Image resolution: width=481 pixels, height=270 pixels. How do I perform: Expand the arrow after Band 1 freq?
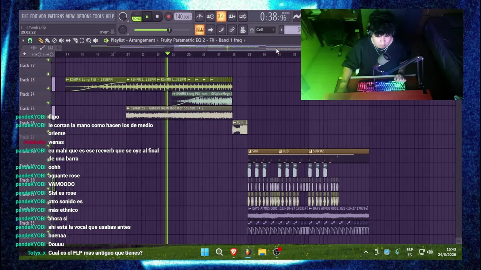click(245, 40)
